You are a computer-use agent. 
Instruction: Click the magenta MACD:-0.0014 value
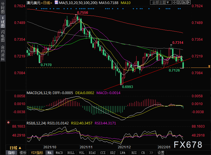point(109,93)
